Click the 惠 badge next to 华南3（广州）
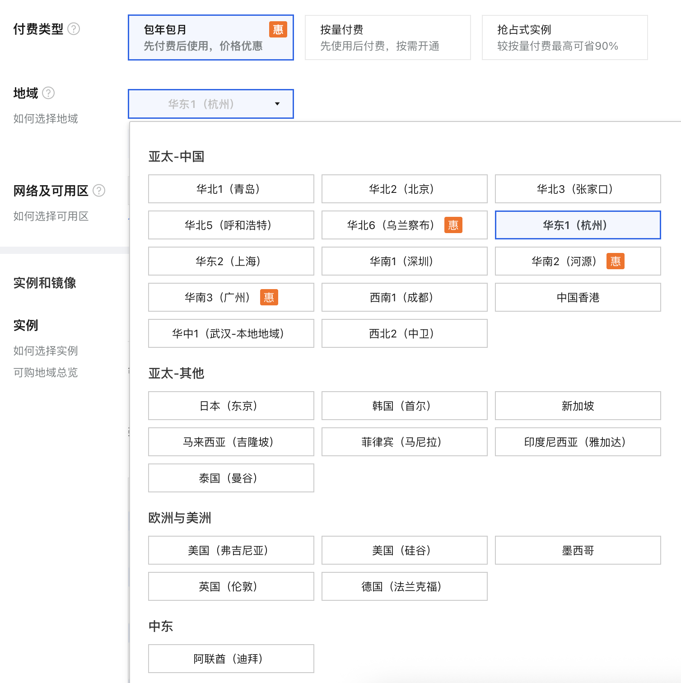The width and height of the screenshot is (681, 683). (x=269, y=297)
